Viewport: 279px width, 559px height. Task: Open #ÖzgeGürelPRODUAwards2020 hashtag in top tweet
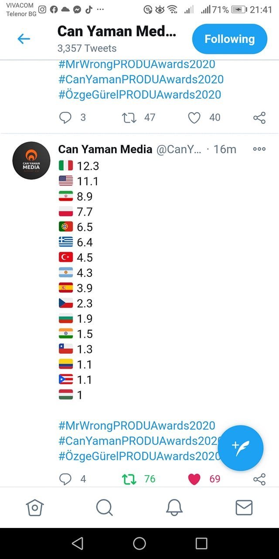click(x=139, y=95)
